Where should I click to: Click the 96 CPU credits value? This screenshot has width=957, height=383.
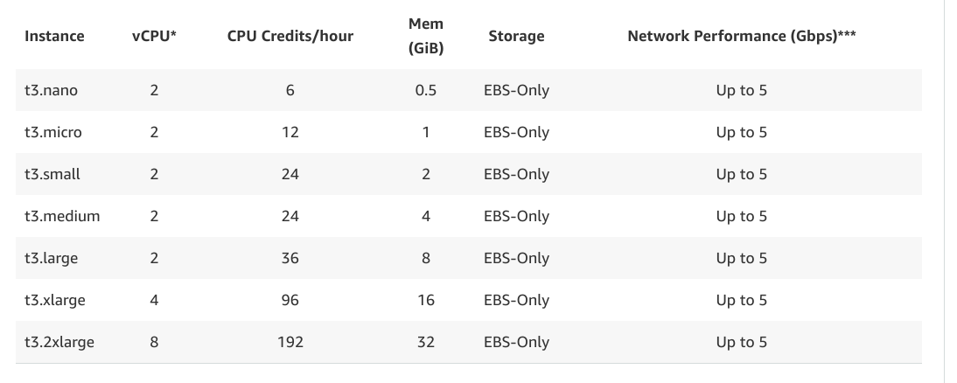coord(290,300)
